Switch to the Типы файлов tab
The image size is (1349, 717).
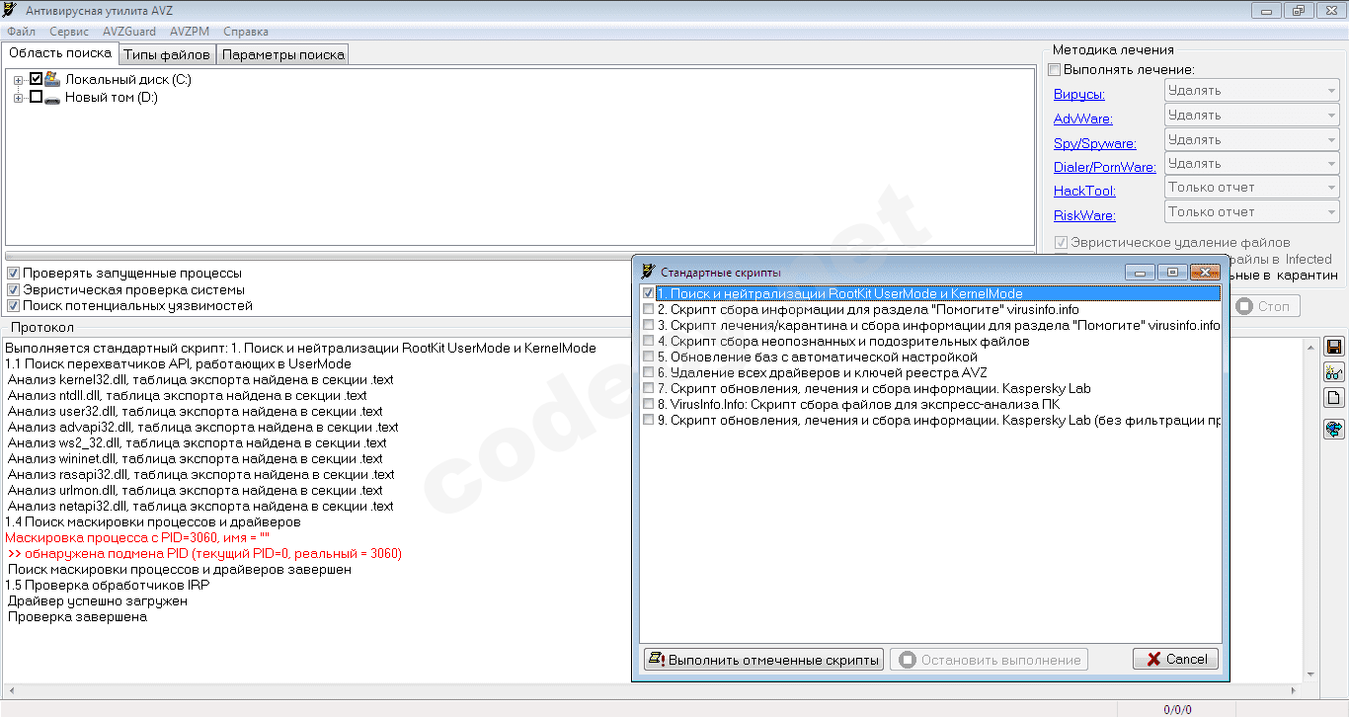[x=167, y=54]
